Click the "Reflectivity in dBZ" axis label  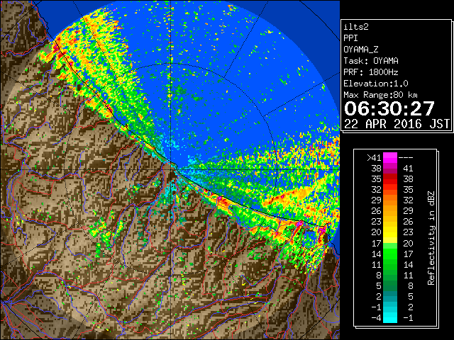click(431, 238)
